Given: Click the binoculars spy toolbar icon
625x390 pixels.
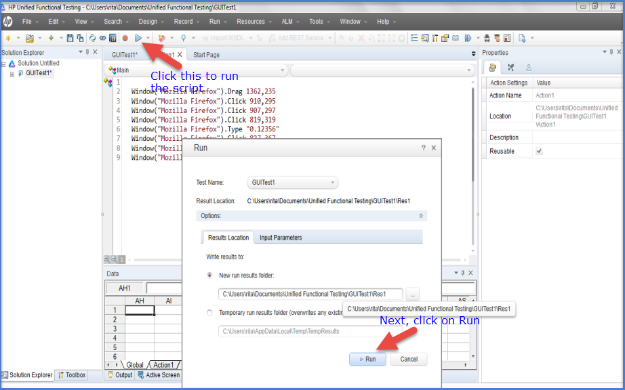Looking at the screenshot, I should 487,38.
